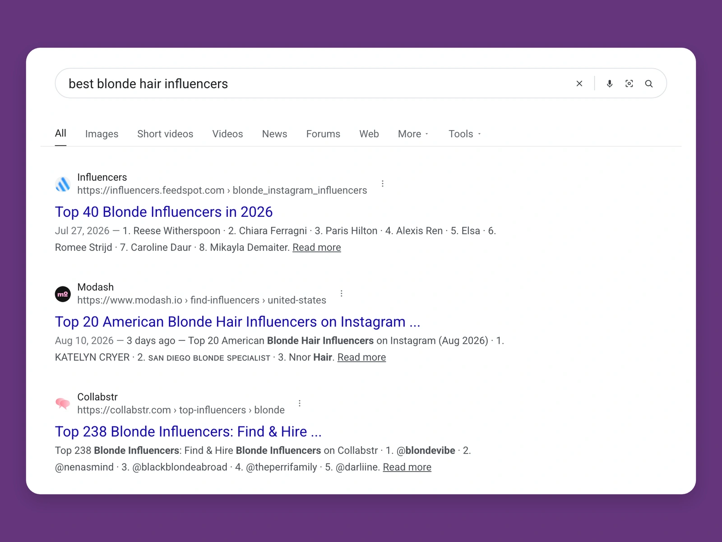Open the three-dot options for the Modash result
Image resolution: width=722 pixels, height=542 pixels.
coord(342,294)
